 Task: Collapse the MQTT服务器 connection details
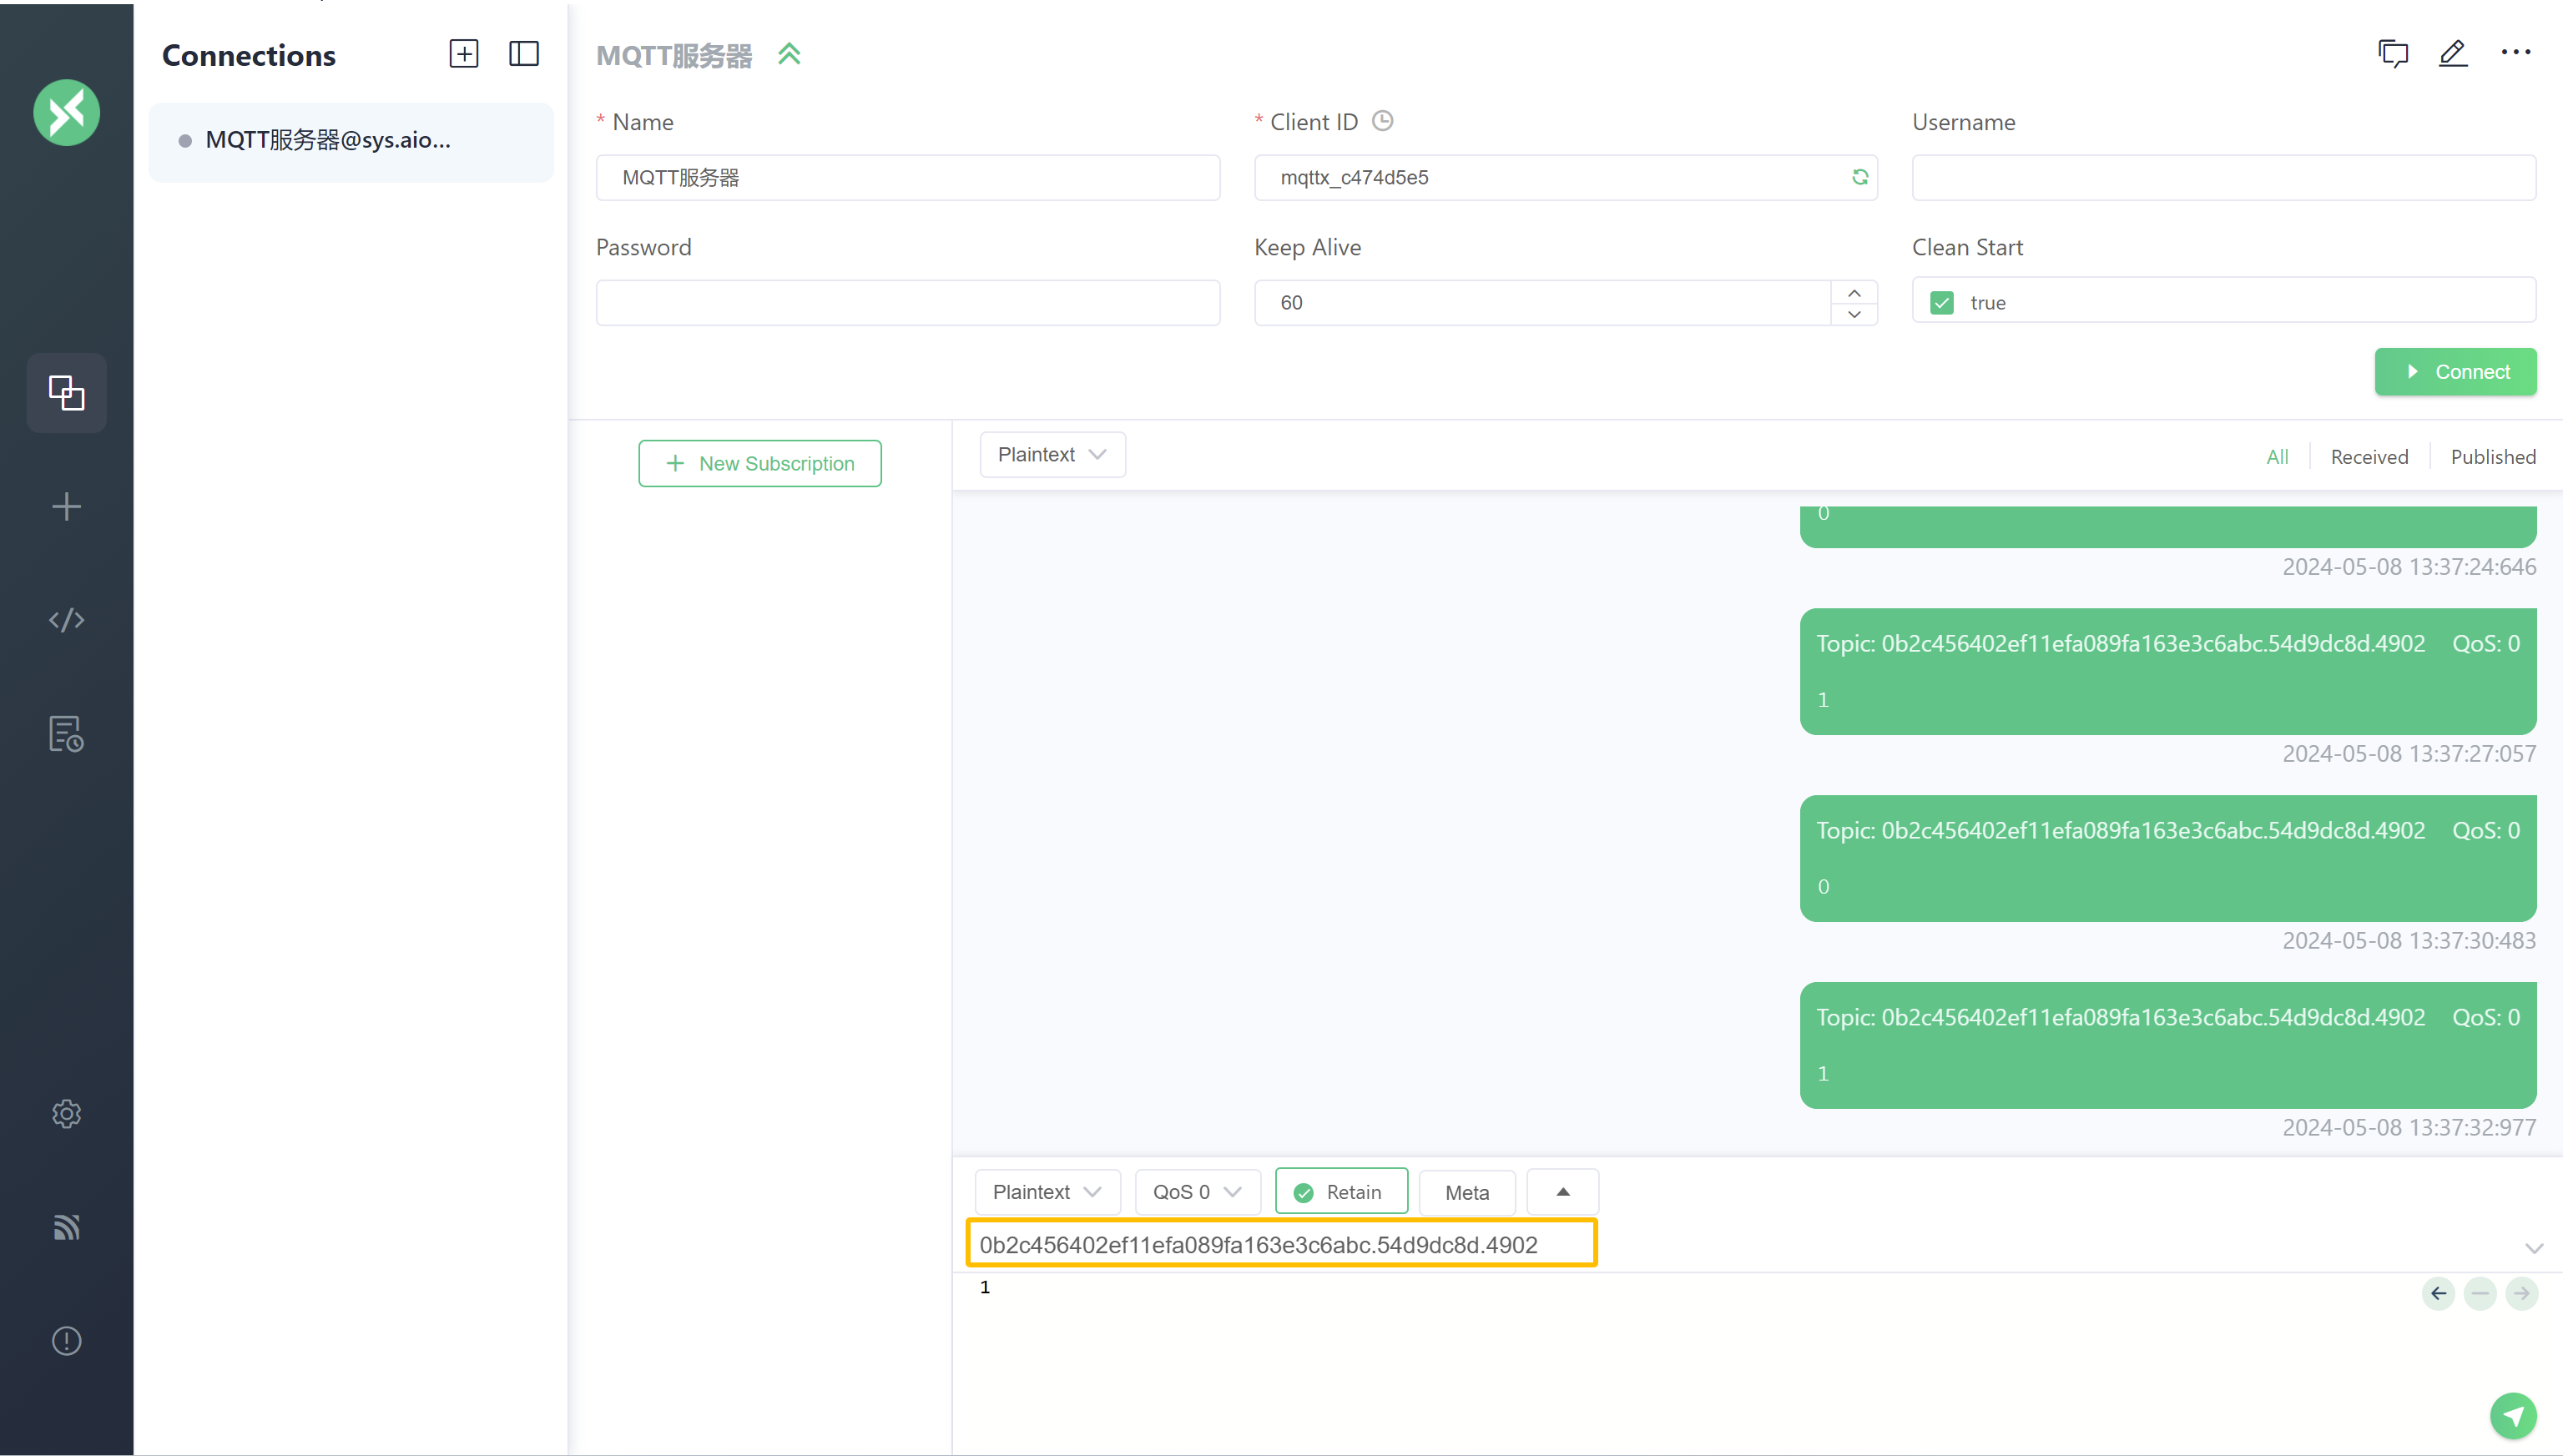[789, 54]
